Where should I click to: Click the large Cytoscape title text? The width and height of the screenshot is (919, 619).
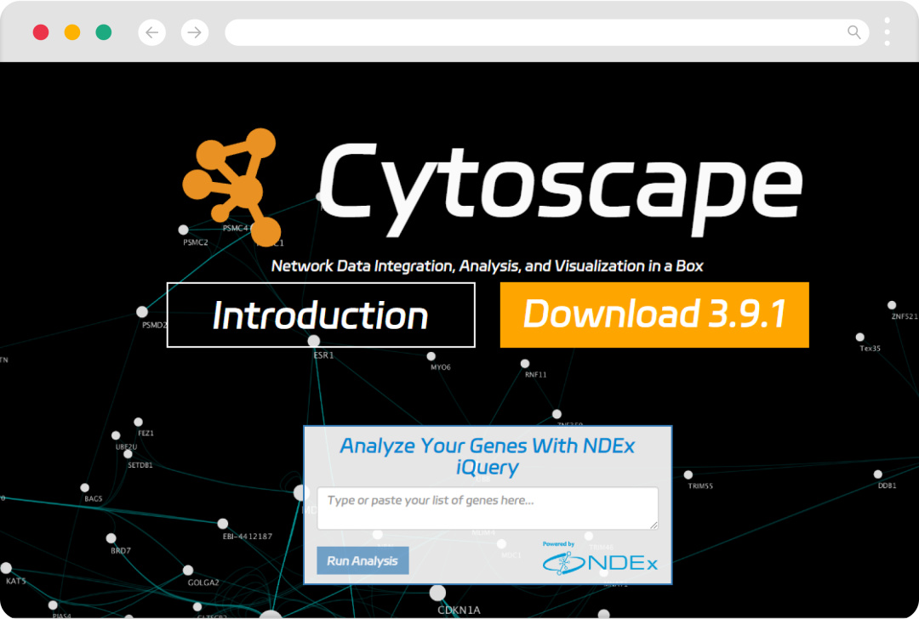pyautogui.click(x=561, y=189)
